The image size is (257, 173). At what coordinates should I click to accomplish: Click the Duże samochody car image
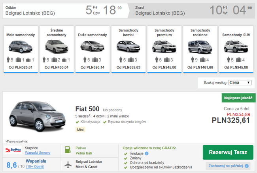[x=92, y=47]
